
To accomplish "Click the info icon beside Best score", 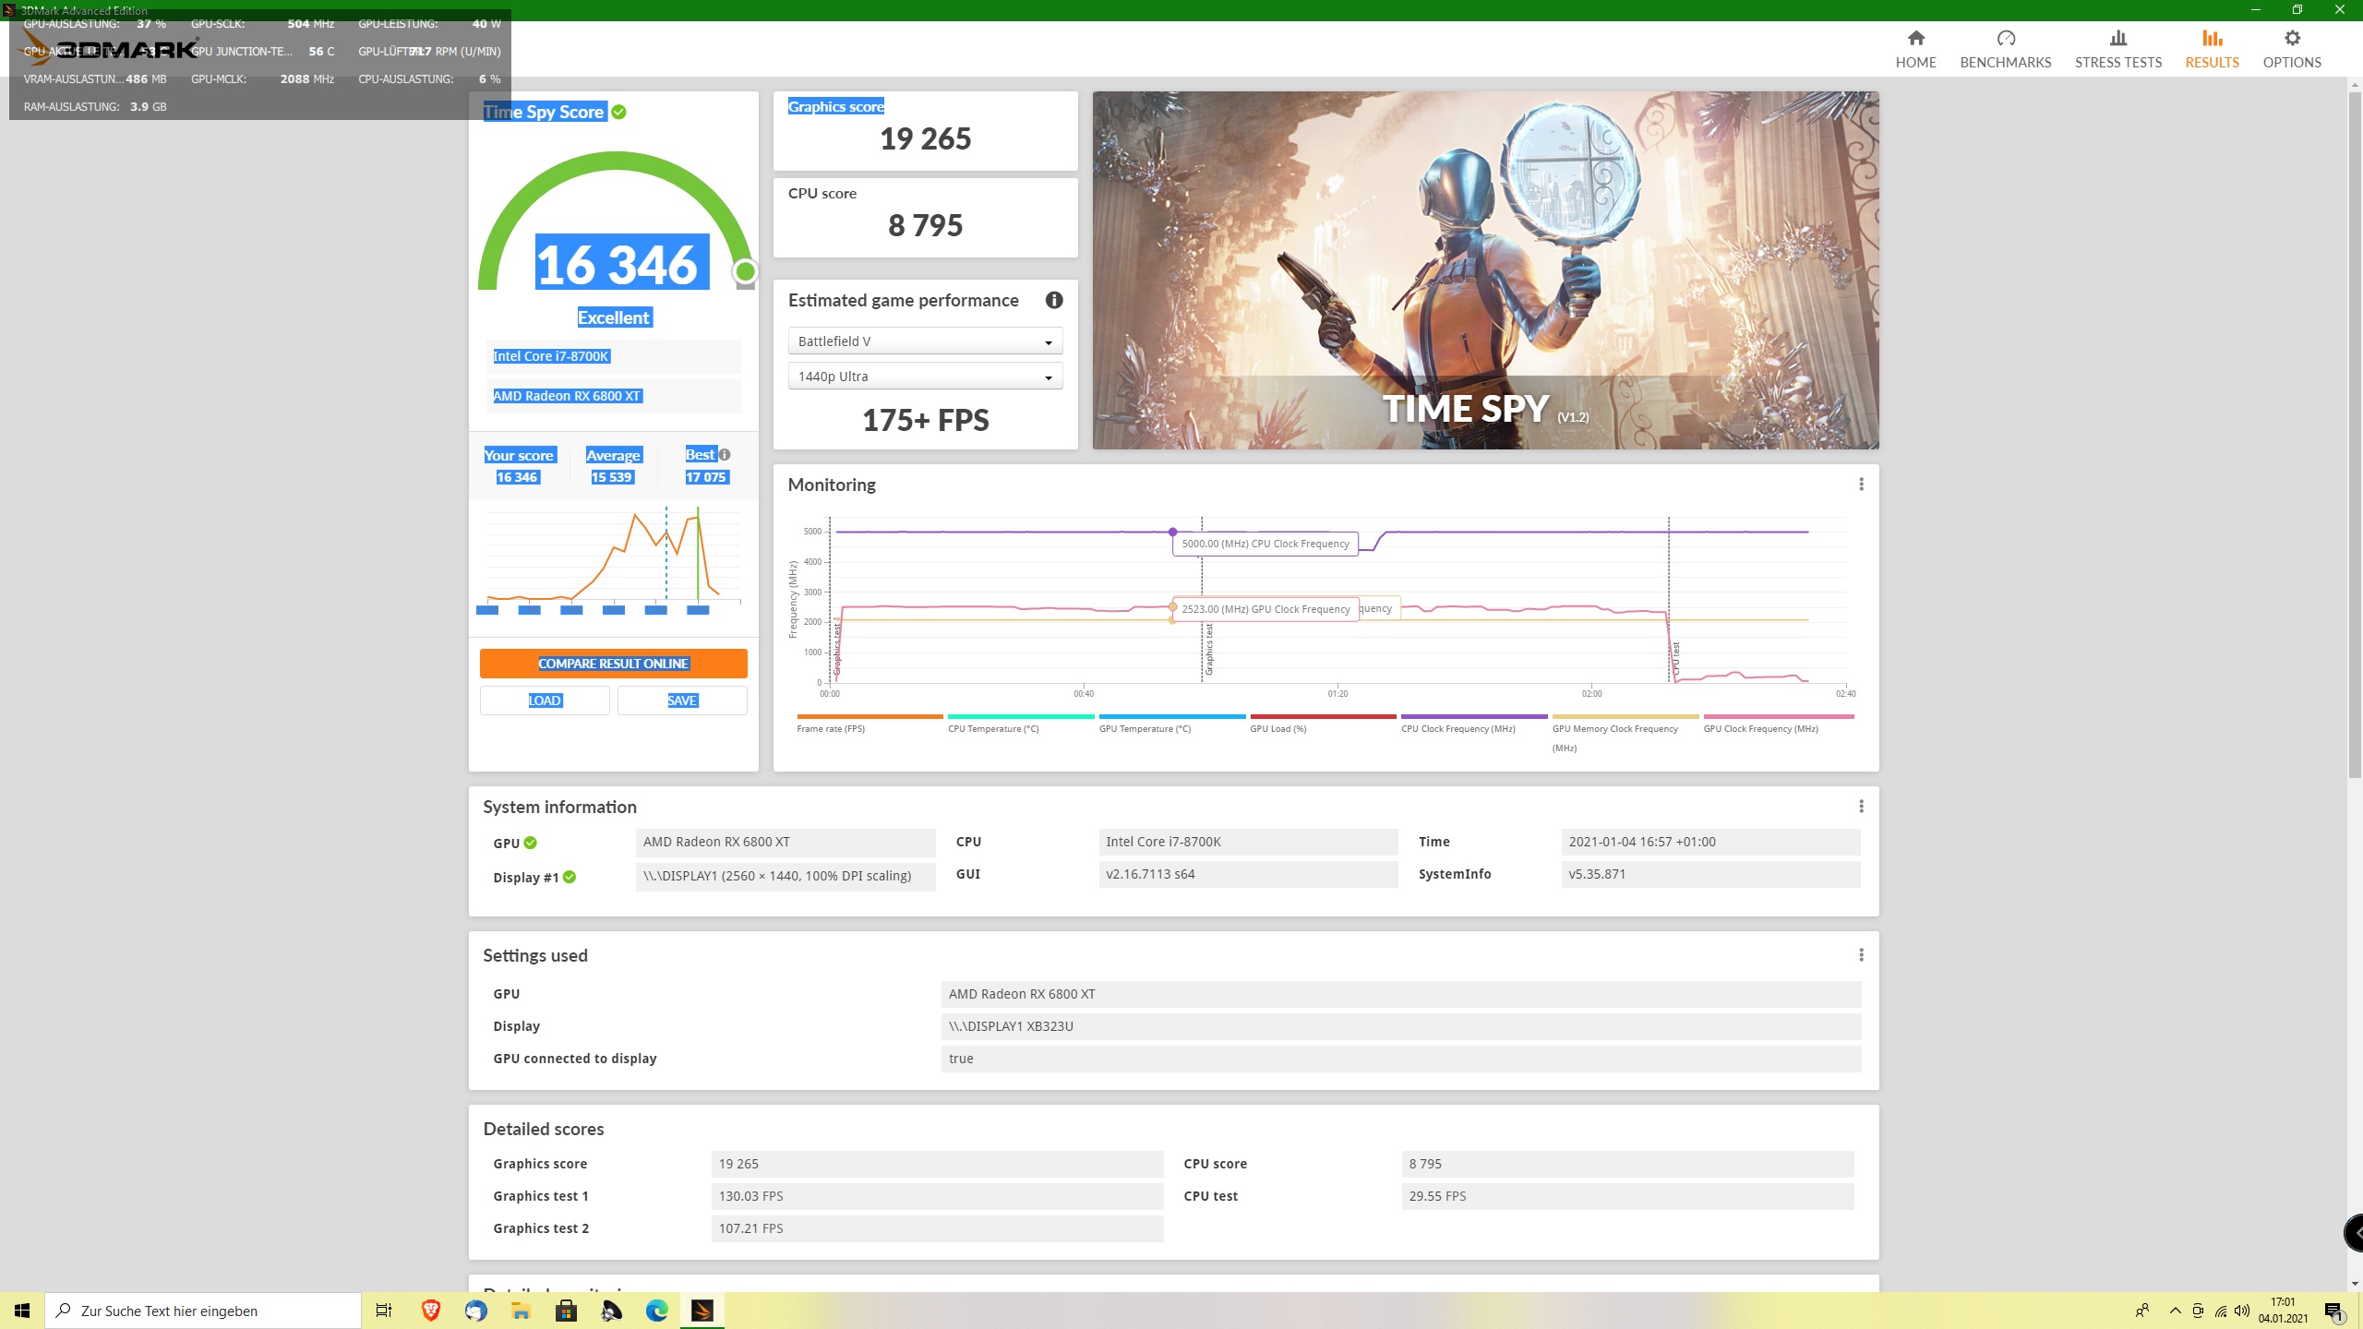I will pos(725,455).
